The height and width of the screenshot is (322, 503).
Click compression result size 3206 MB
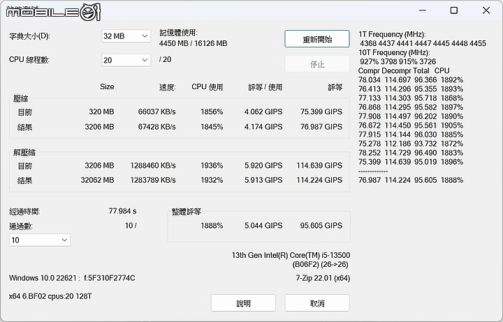[99, 127]
